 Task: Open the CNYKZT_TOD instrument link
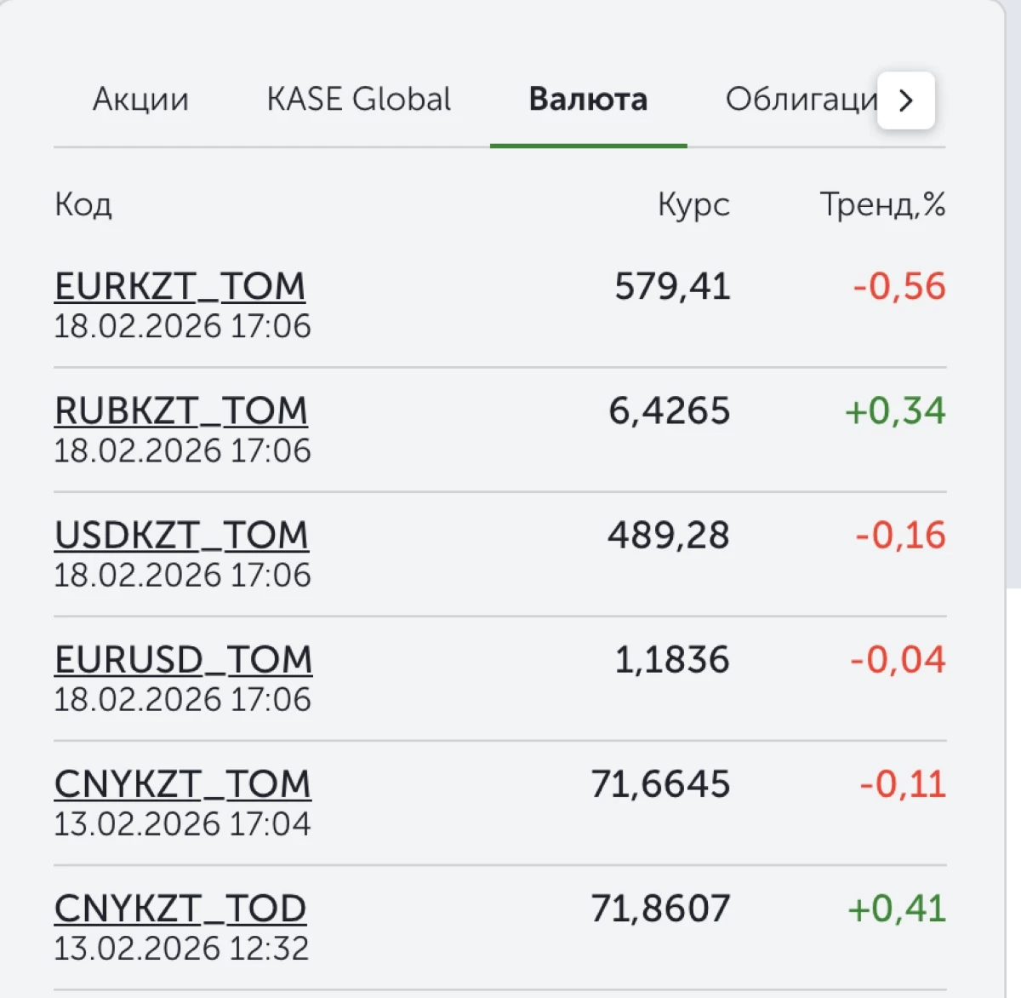tap(180, 908)
